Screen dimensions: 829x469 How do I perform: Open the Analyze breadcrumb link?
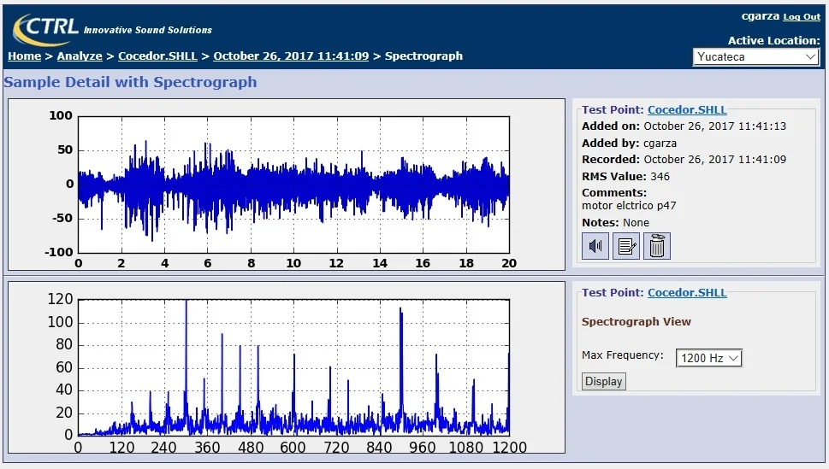point(80,56)
